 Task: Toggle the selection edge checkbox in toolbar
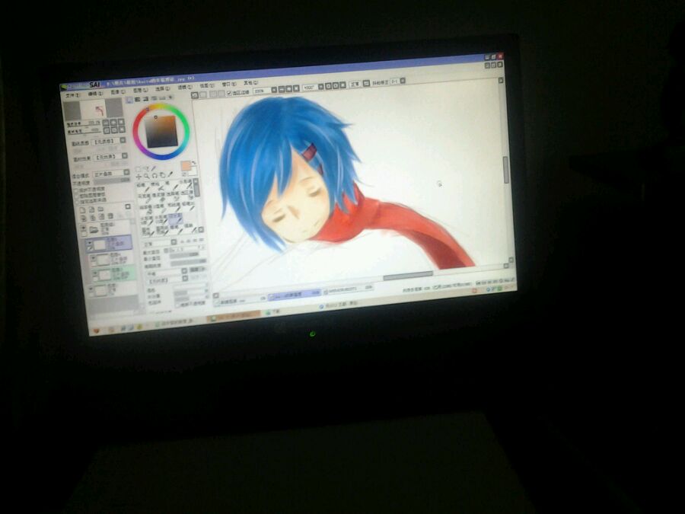[x=229, y=93]
